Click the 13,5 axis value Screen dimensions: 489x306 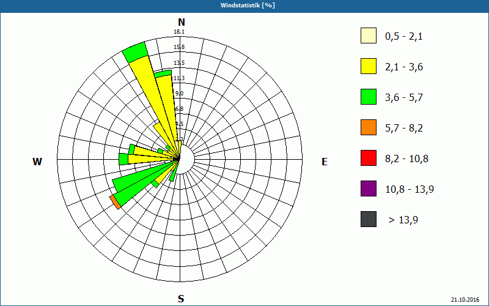[x=179, y=63]
